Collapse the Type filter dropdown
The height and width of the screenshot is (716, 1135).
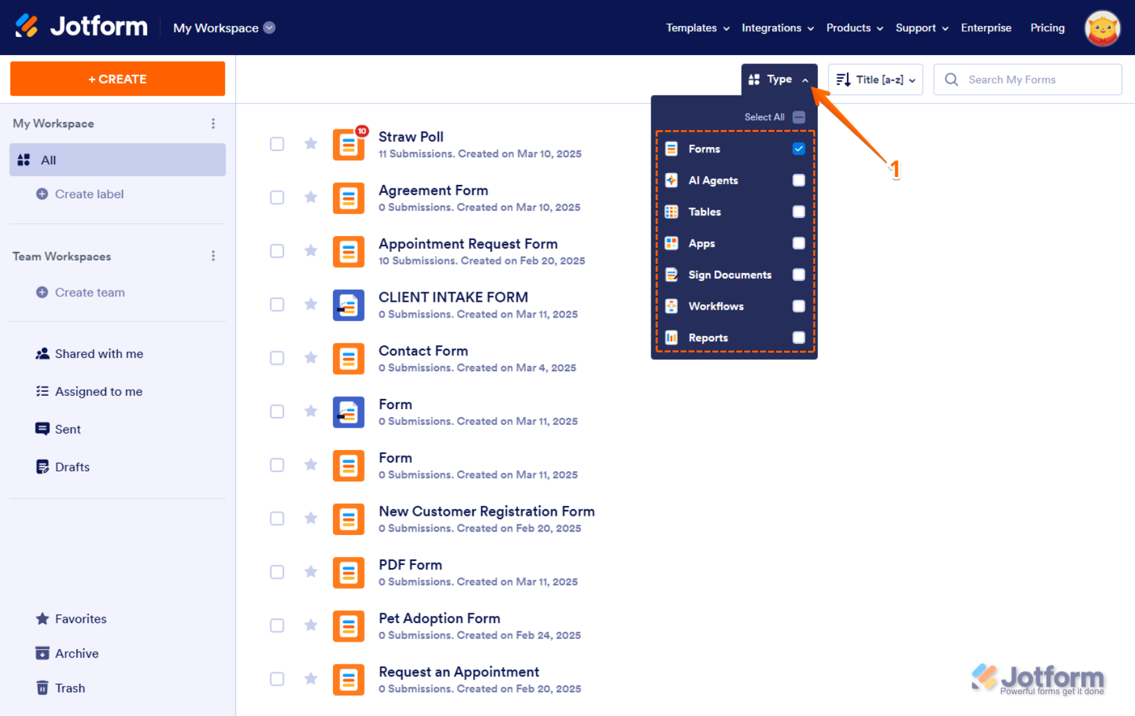point(779,80)
